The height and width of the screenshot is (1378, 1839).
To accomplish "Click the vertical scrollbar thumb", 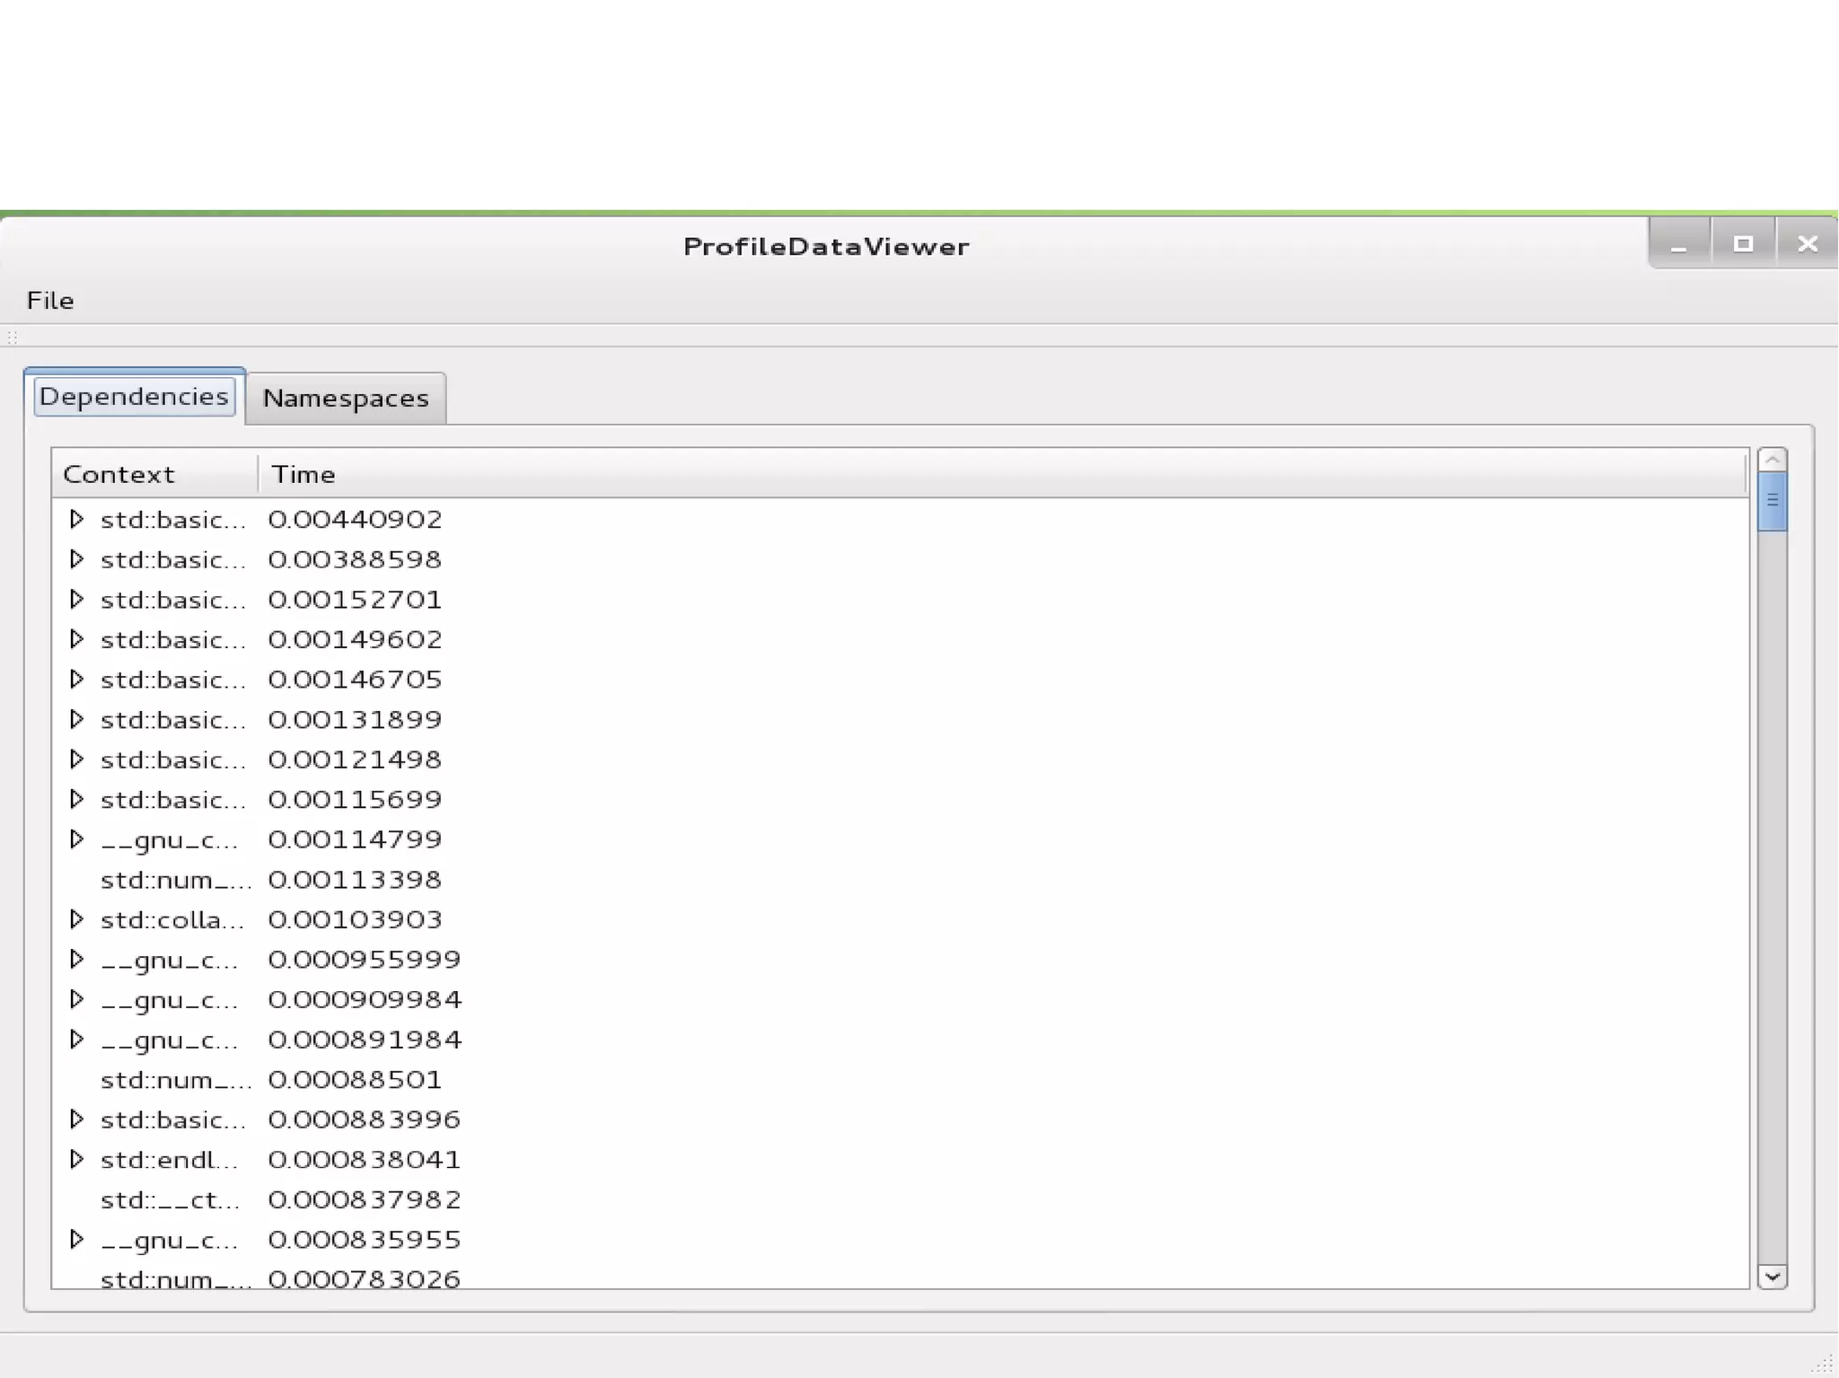I will (1772, 501).
